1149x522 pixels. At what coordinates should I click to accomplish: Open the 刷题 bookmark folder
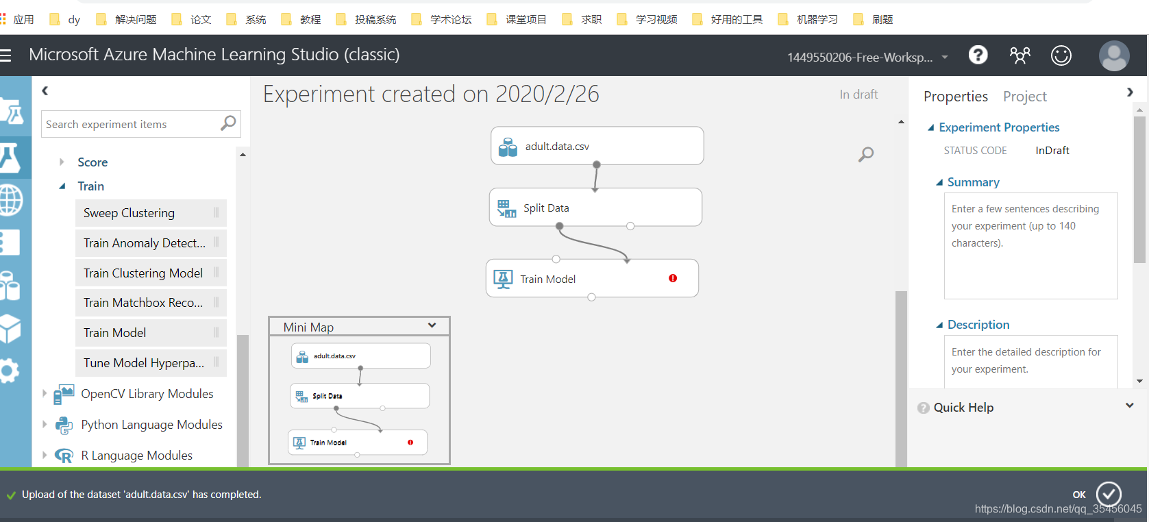pyautogui.click(x=873, y=19)
